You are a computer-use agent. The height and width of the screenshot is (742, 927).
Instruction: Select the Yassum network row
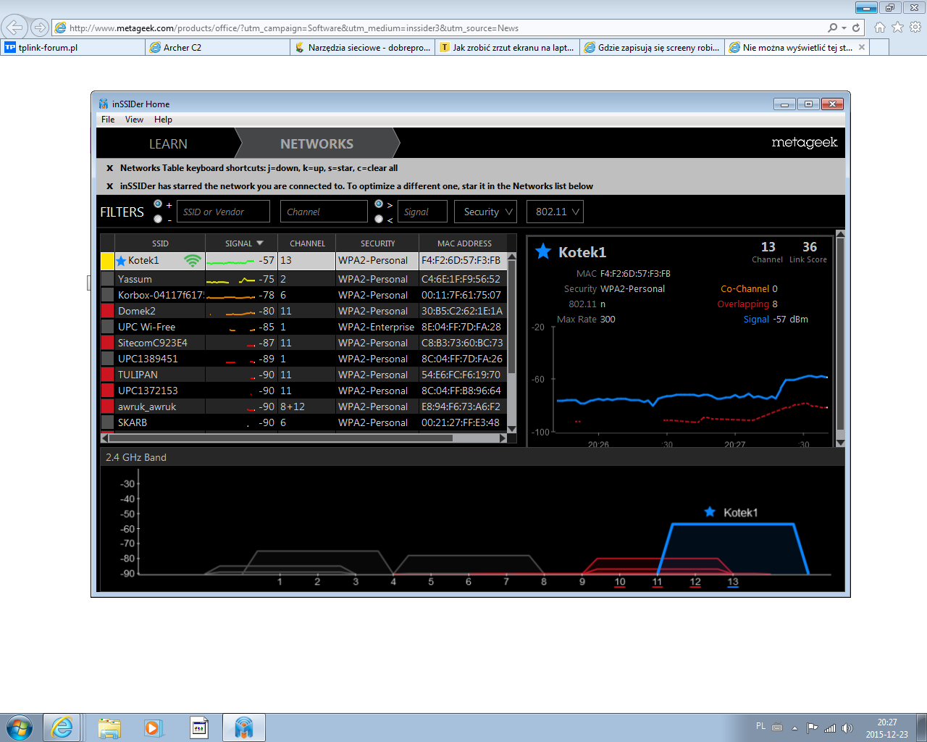point(159,279)
